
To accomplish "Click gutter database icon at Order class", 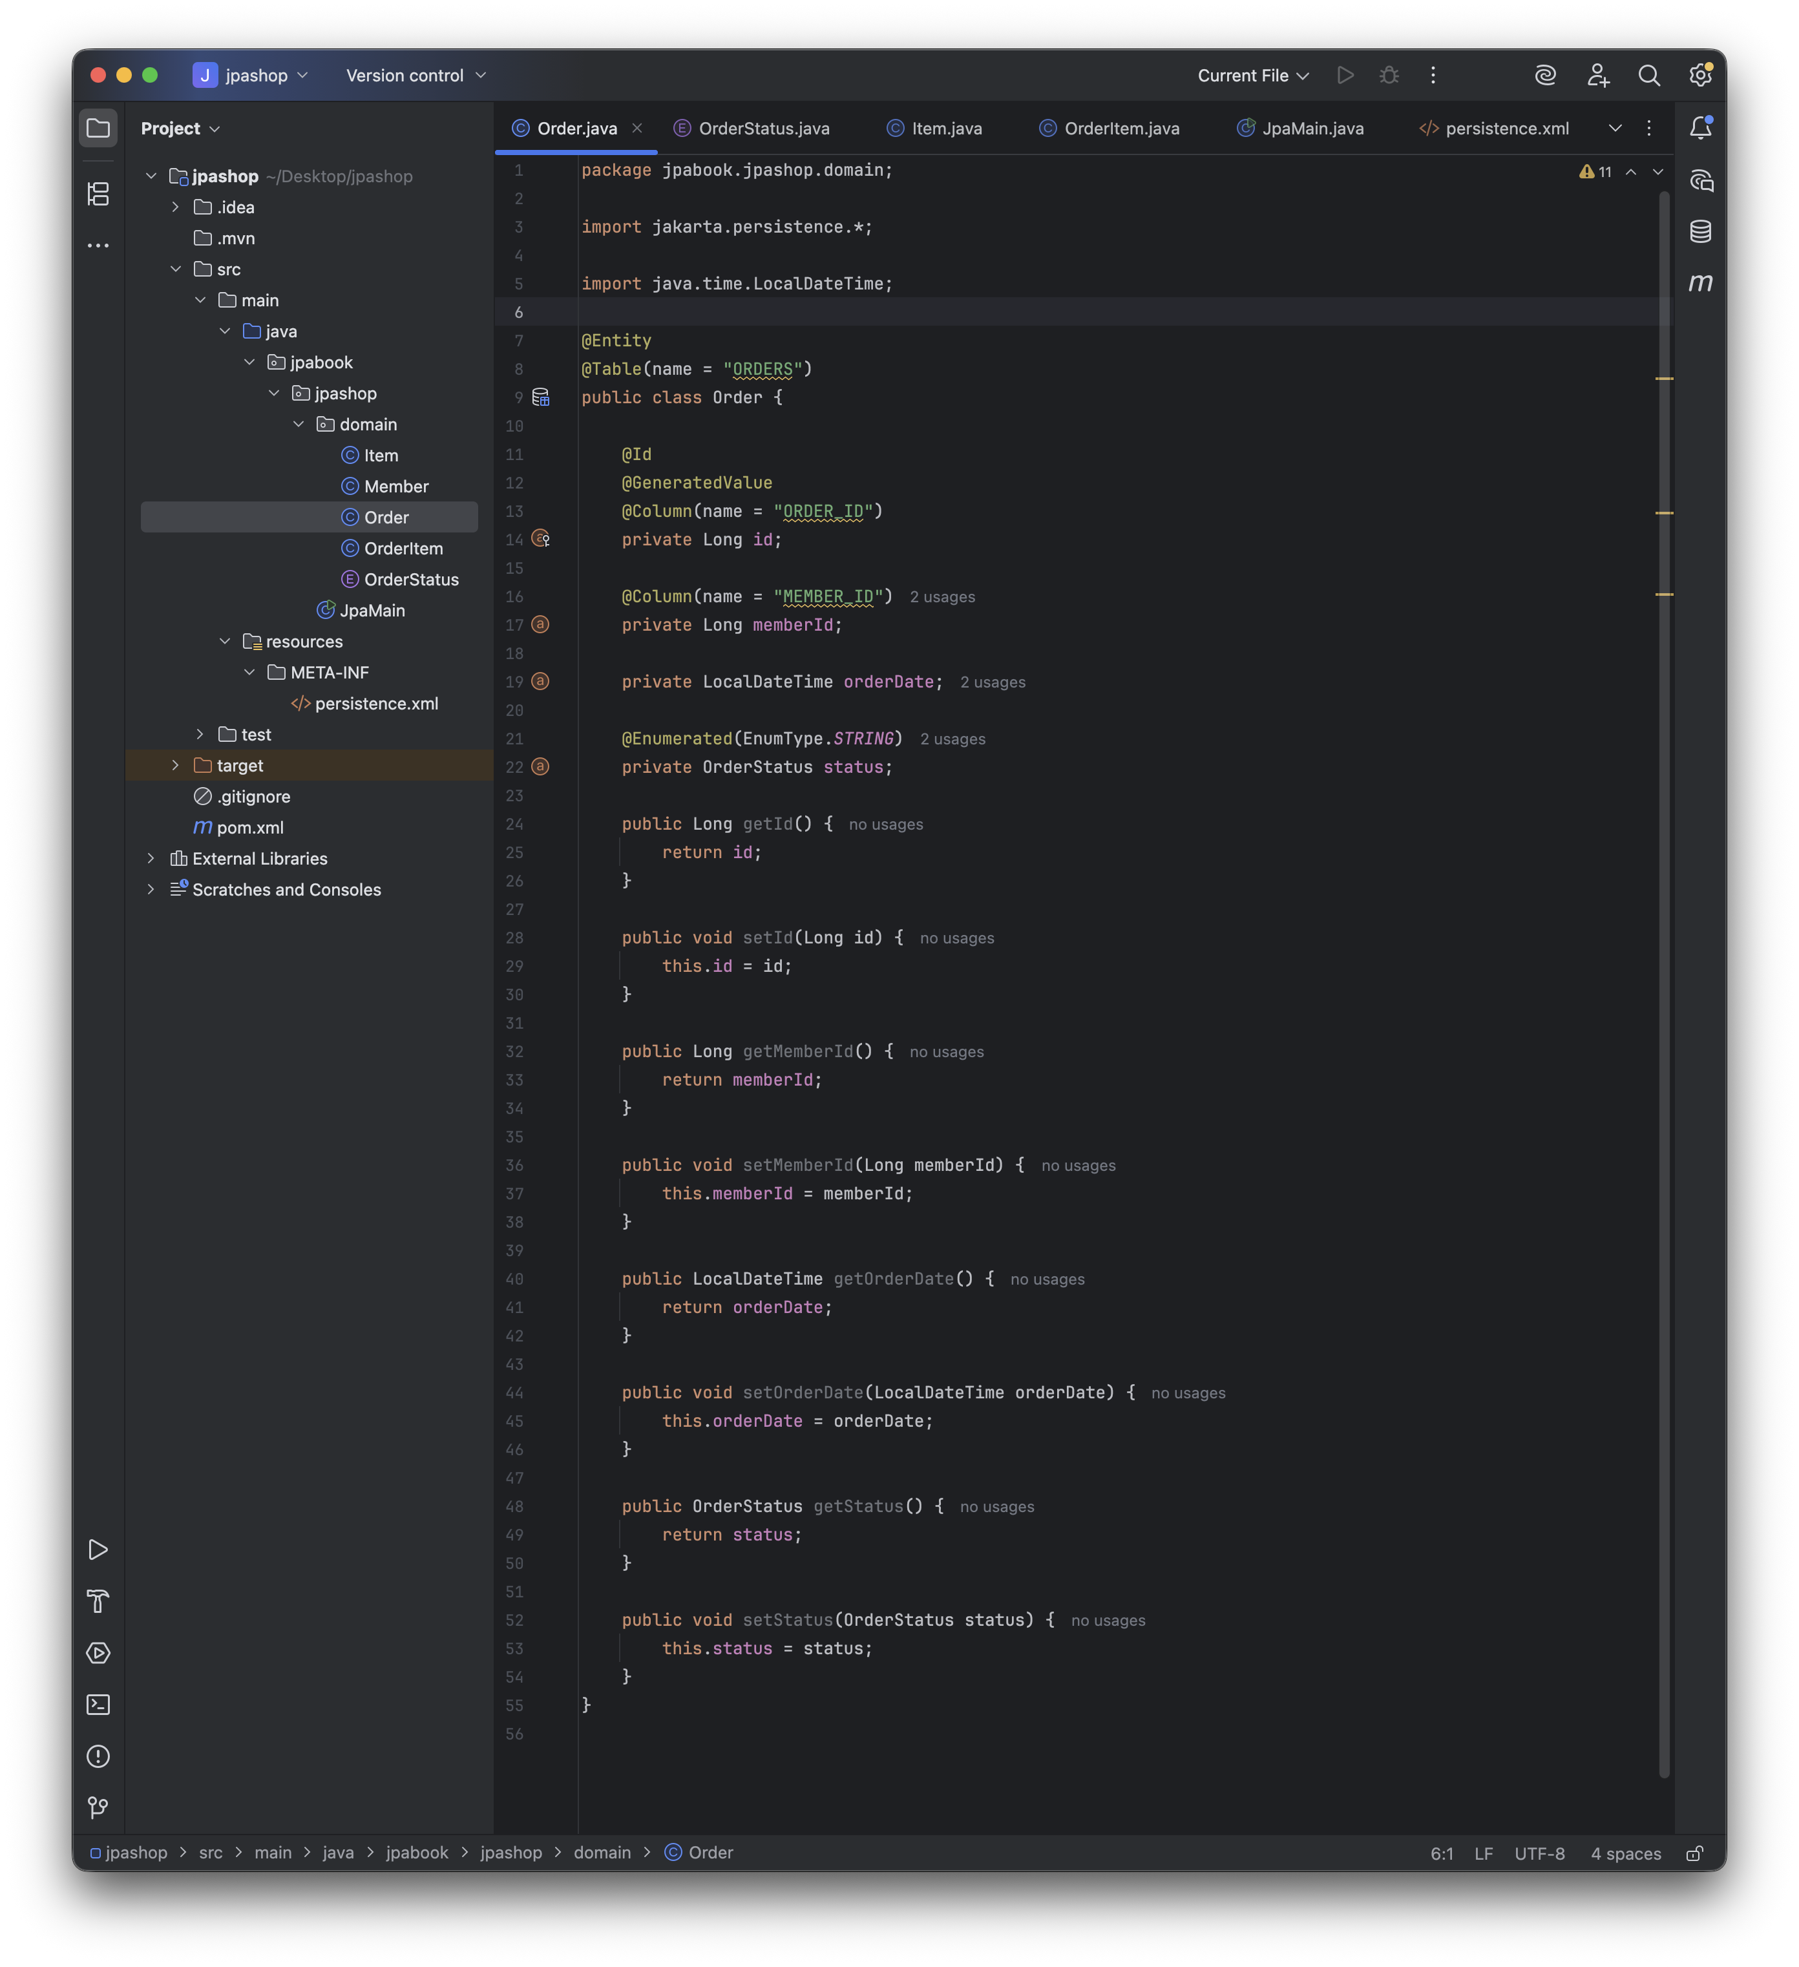I will point(540,397).
